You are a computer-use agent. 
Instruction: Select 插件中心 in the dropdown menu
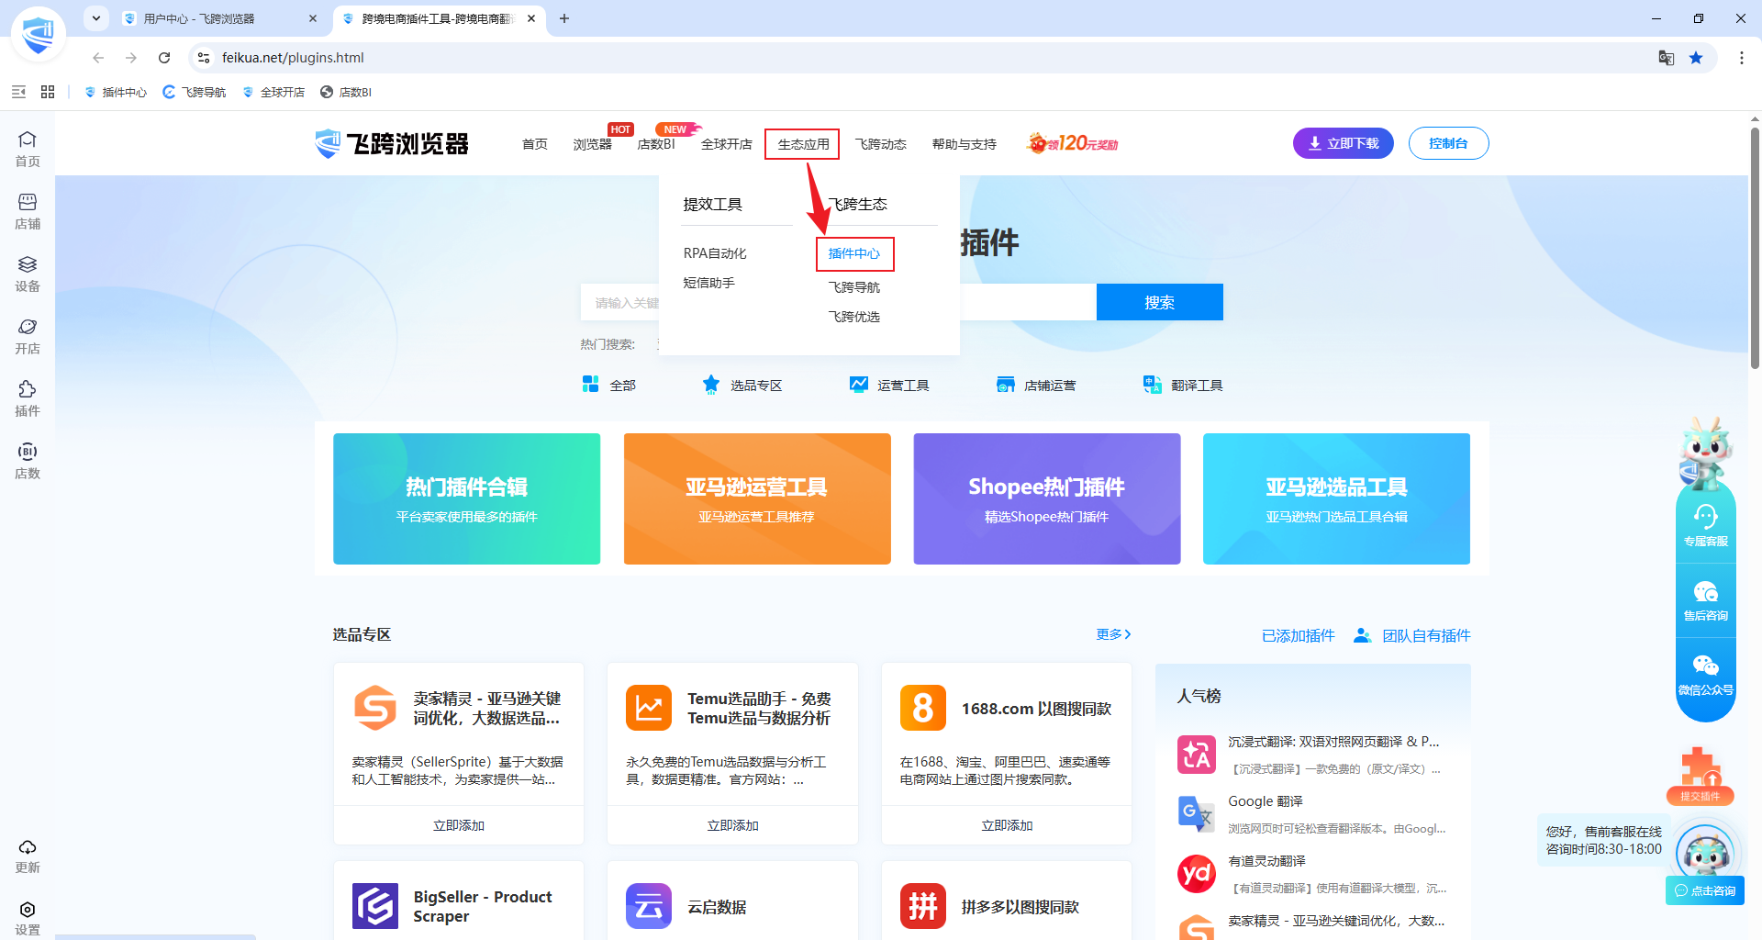854,253
